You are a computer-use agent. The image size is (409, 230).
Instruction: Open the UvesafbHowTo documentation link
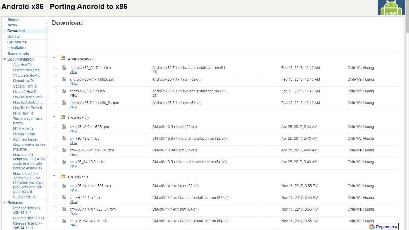(x=25, y=92)
